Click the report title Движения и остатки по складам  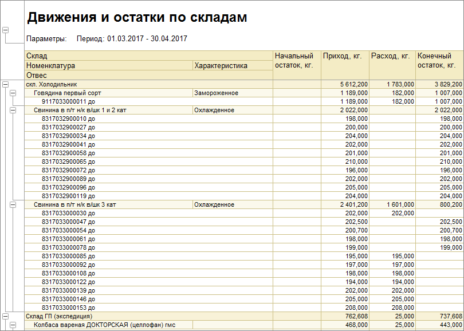tap(137, 18)
